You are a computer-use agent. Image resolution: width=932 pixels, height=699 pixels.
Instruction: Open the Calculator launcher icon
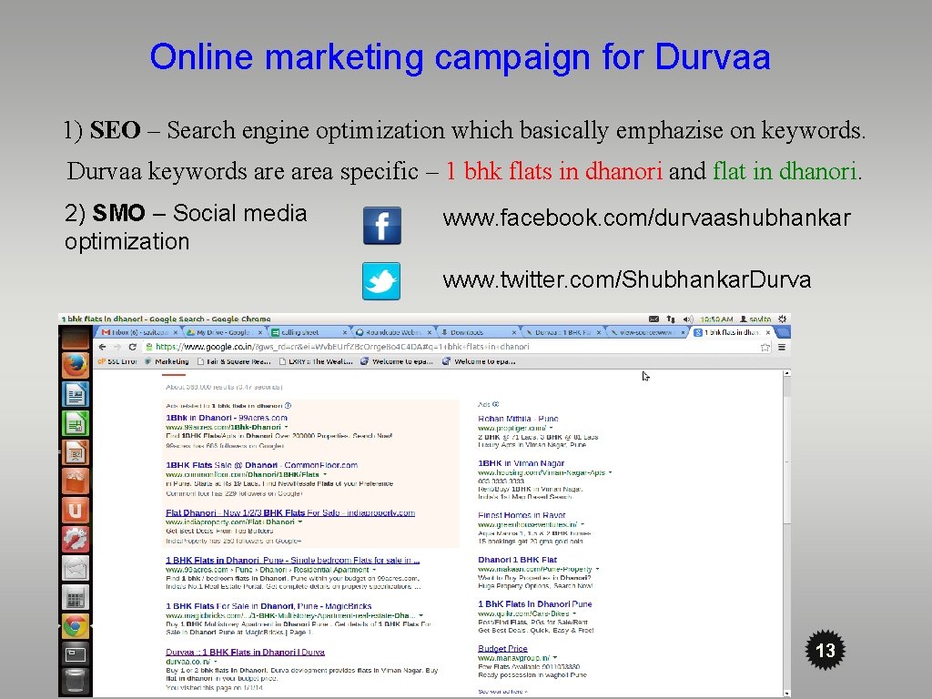coord(76,597)
